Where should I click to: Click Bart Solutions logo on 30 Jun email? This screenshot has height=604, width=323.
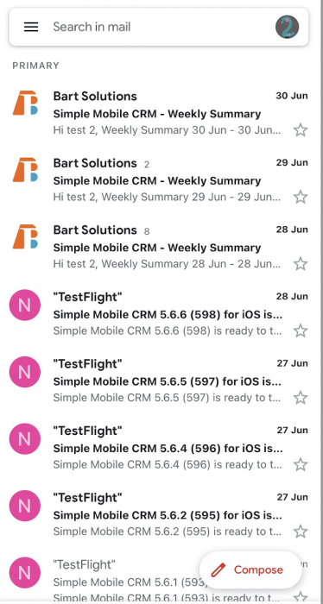click(25, 103)
